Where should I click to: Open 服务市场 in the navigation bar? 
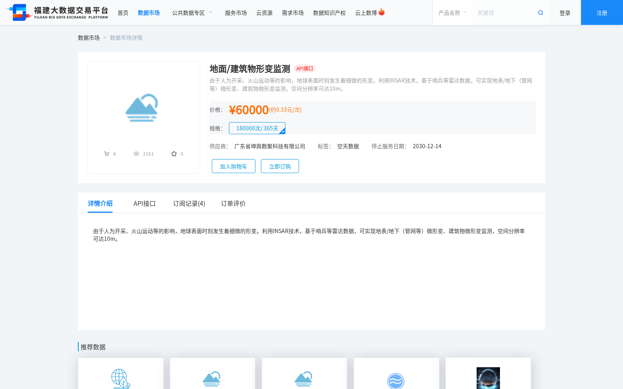[236, 13]
